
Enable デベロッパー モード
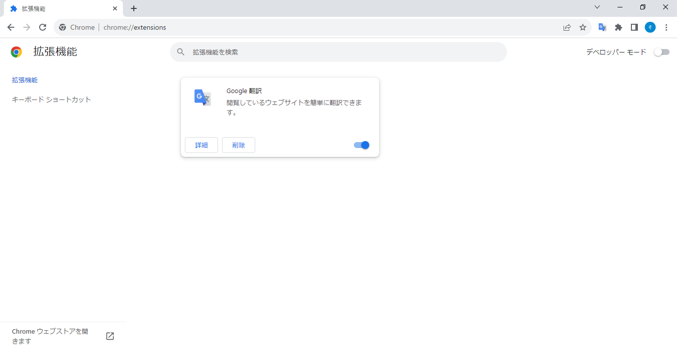click(662, 51)
